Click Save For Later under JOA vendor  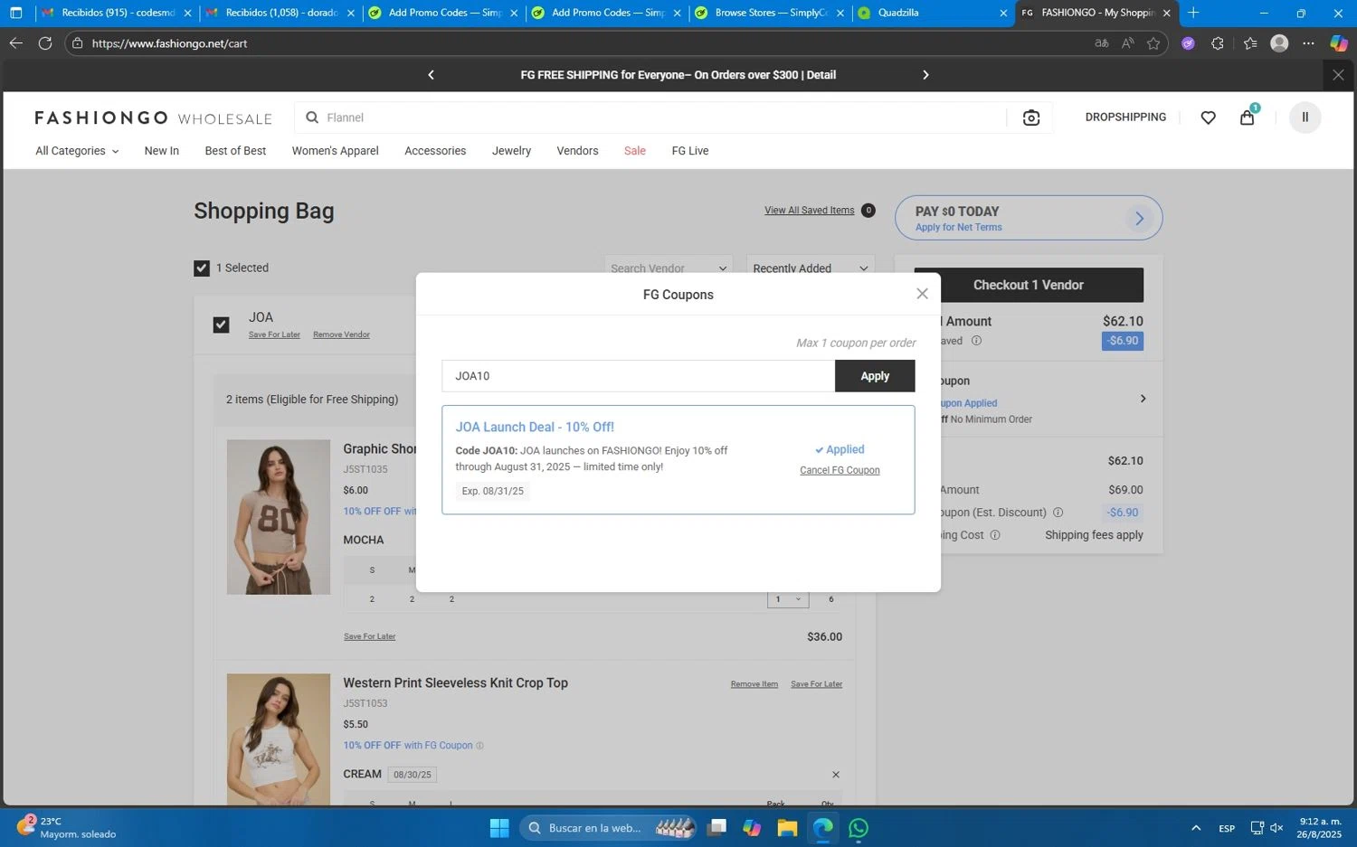274,334
